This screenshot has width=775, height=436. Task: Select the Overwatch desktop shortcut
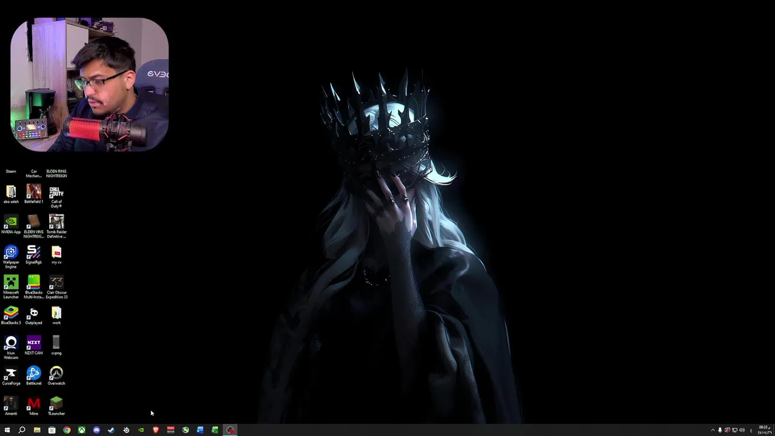pyautogui.click(x=56, y=376)
